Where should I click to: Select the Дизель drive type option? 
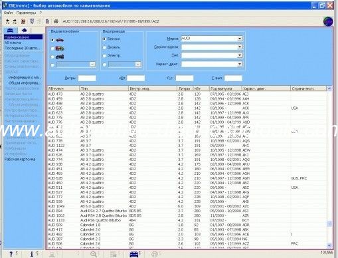pos(104,47)
